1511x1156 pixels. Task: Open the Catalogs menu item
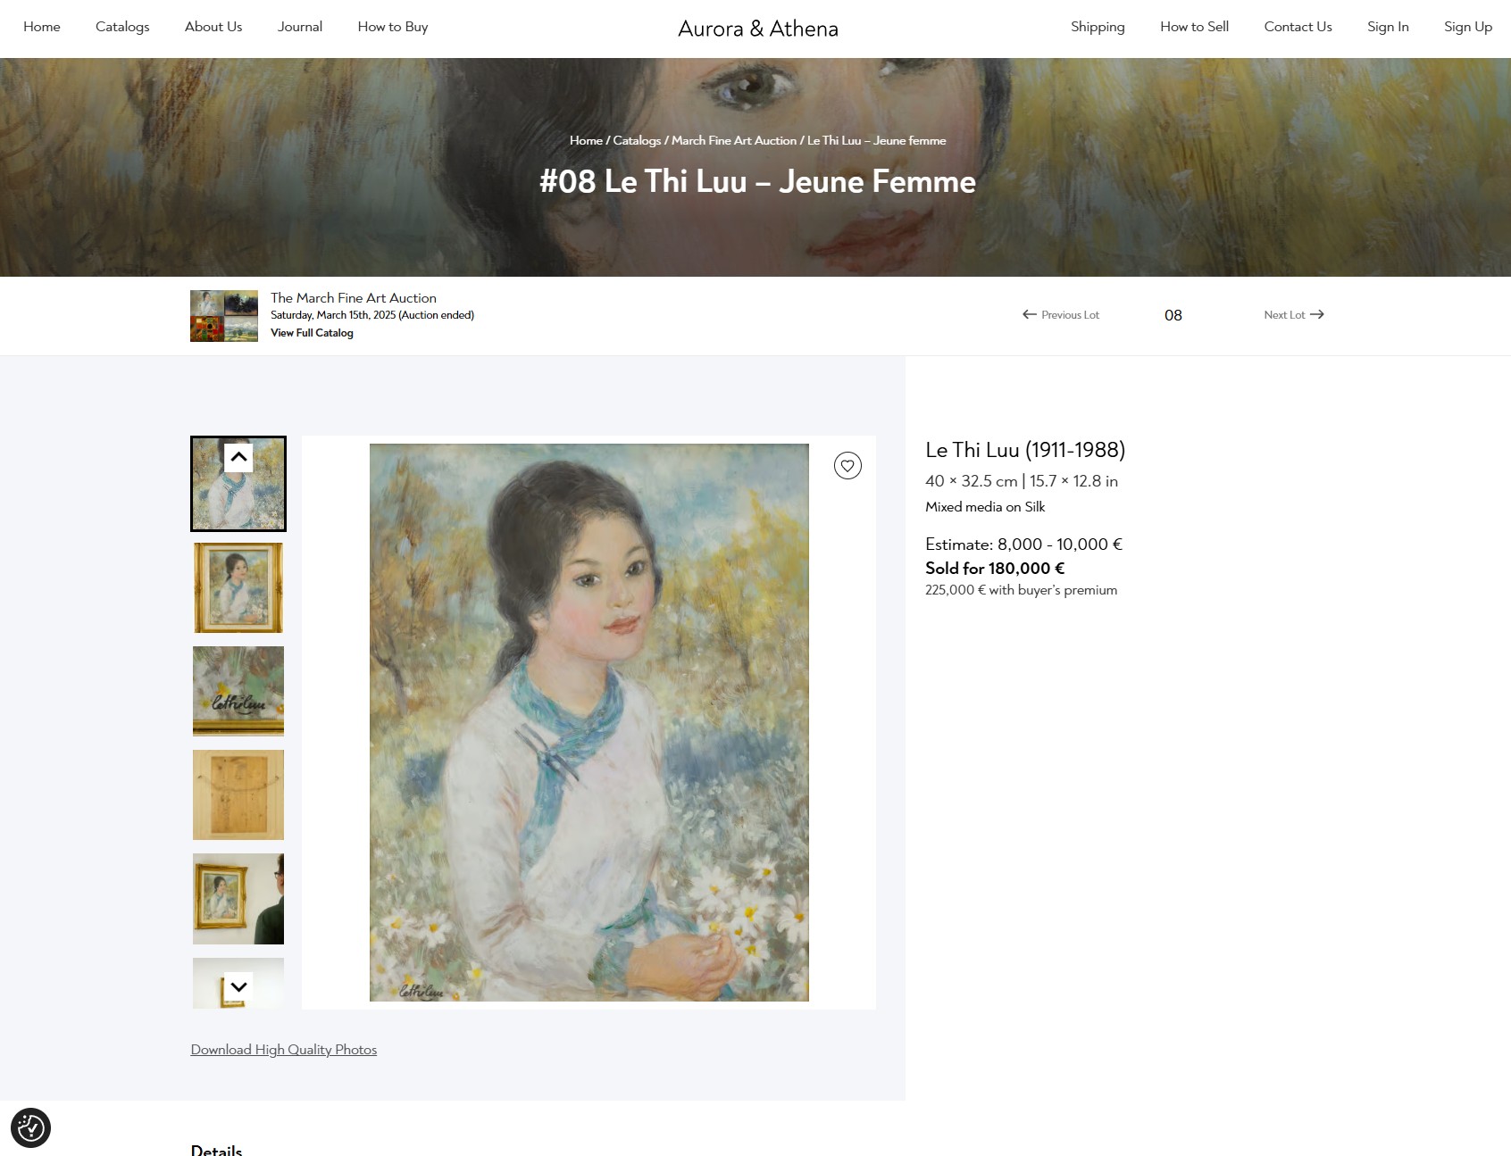coord(122,27)
